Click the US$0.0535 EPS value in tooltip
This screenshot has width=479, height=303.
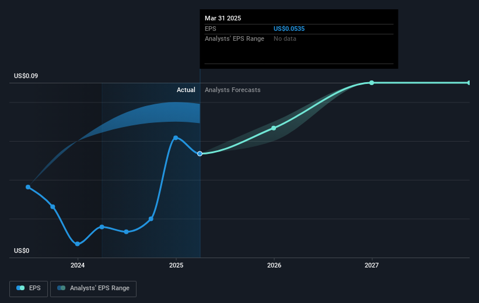(x=289, y=29)
